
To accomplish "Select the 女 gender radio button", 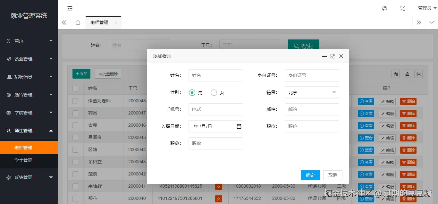I will 214,92.
